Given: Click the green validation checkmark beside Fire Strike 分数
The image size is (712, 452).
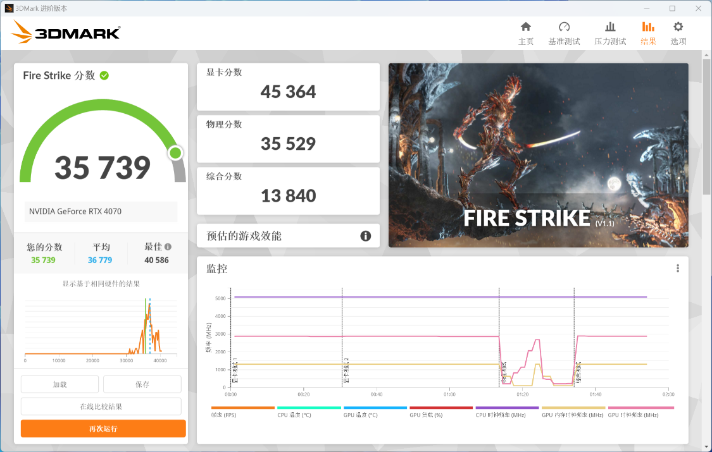Looking at the screenshot, I should tap(104, 75).
